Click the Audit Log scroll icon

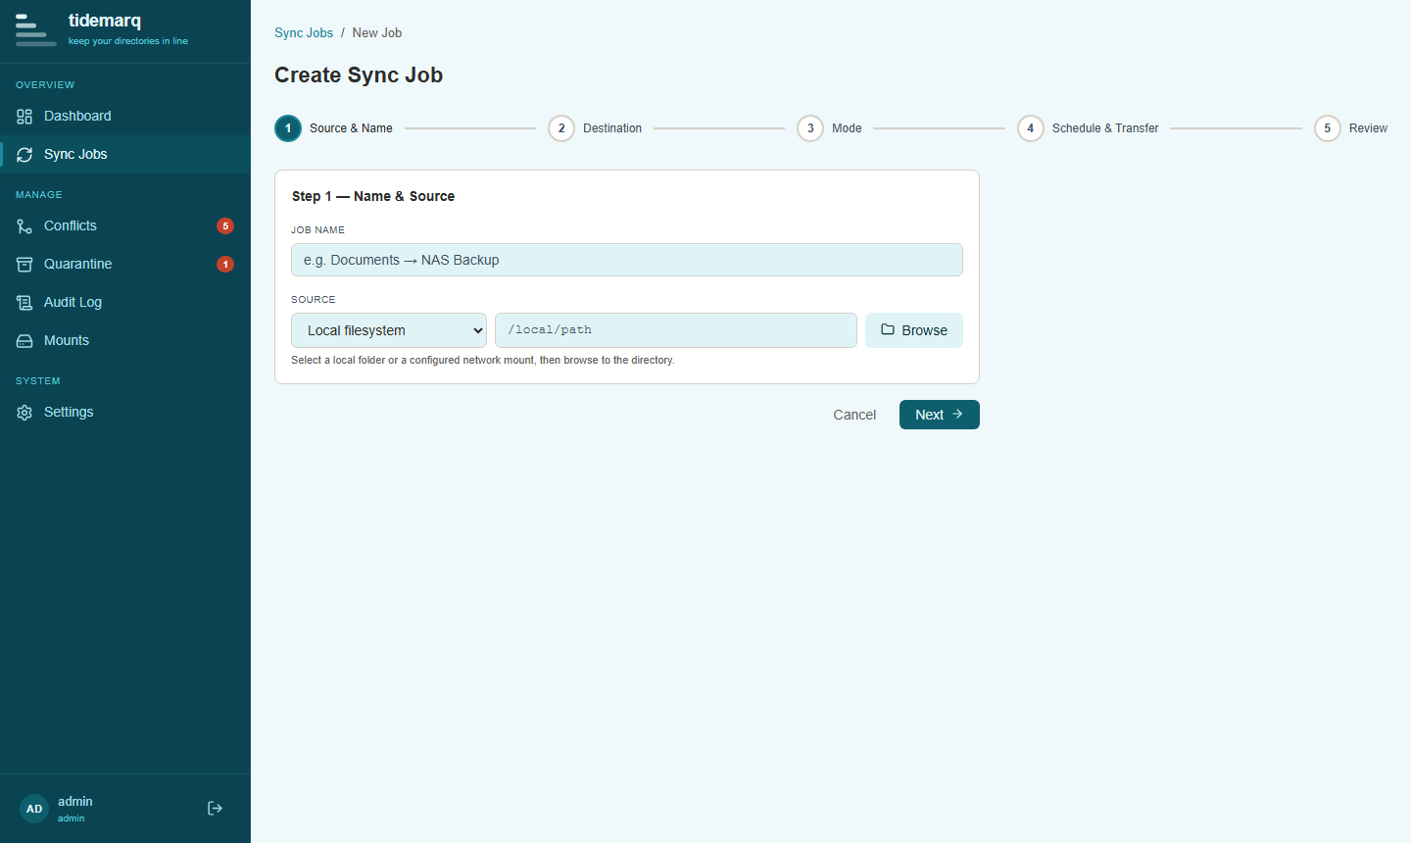pos(24,303)
